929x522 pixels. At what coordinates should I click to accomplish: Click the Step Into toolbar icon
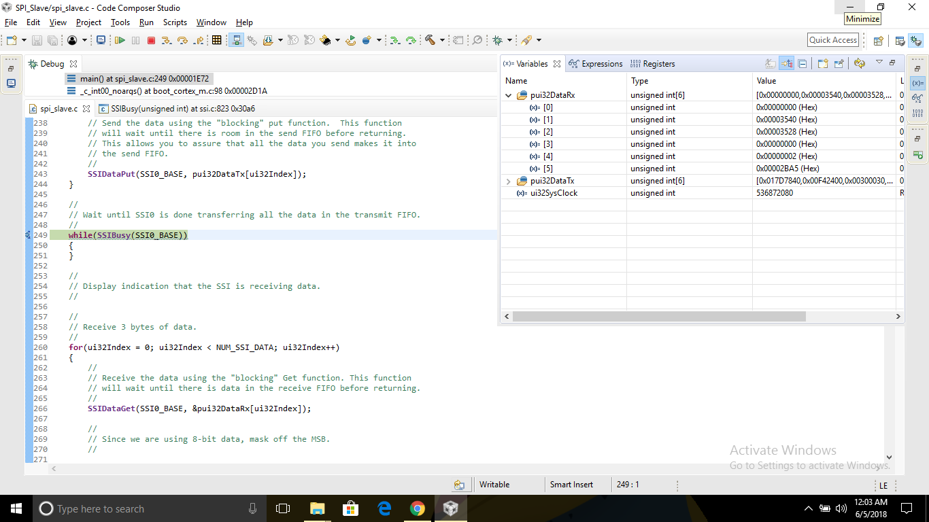167,40
